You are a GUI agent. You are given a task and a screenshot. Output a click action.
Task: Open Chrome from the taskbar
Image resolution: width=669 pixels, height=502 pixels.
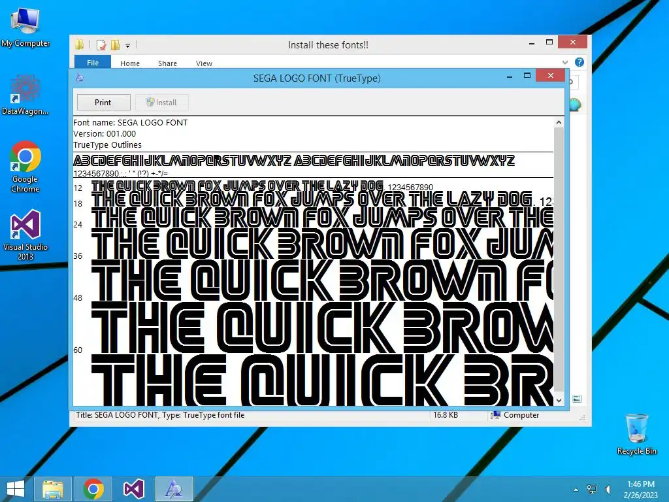[x=93, y=489]
